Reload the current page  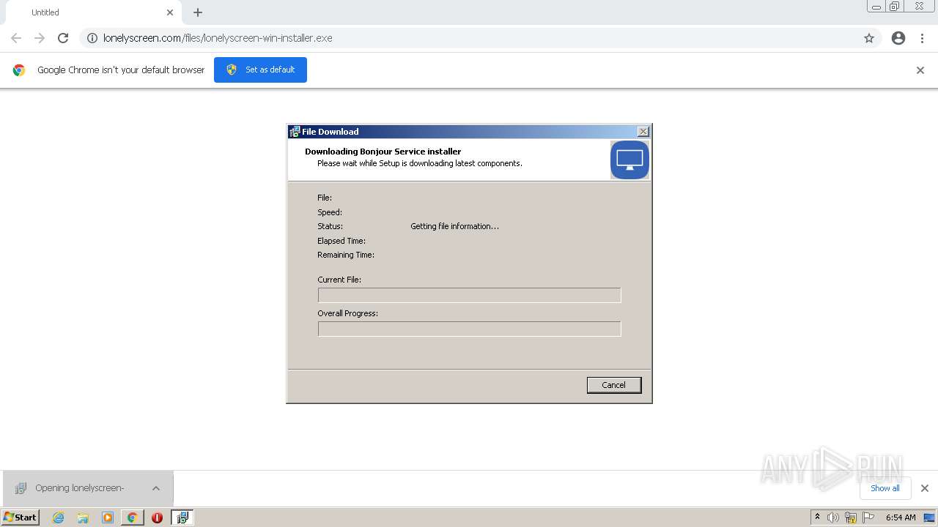(x=63, y=38)
